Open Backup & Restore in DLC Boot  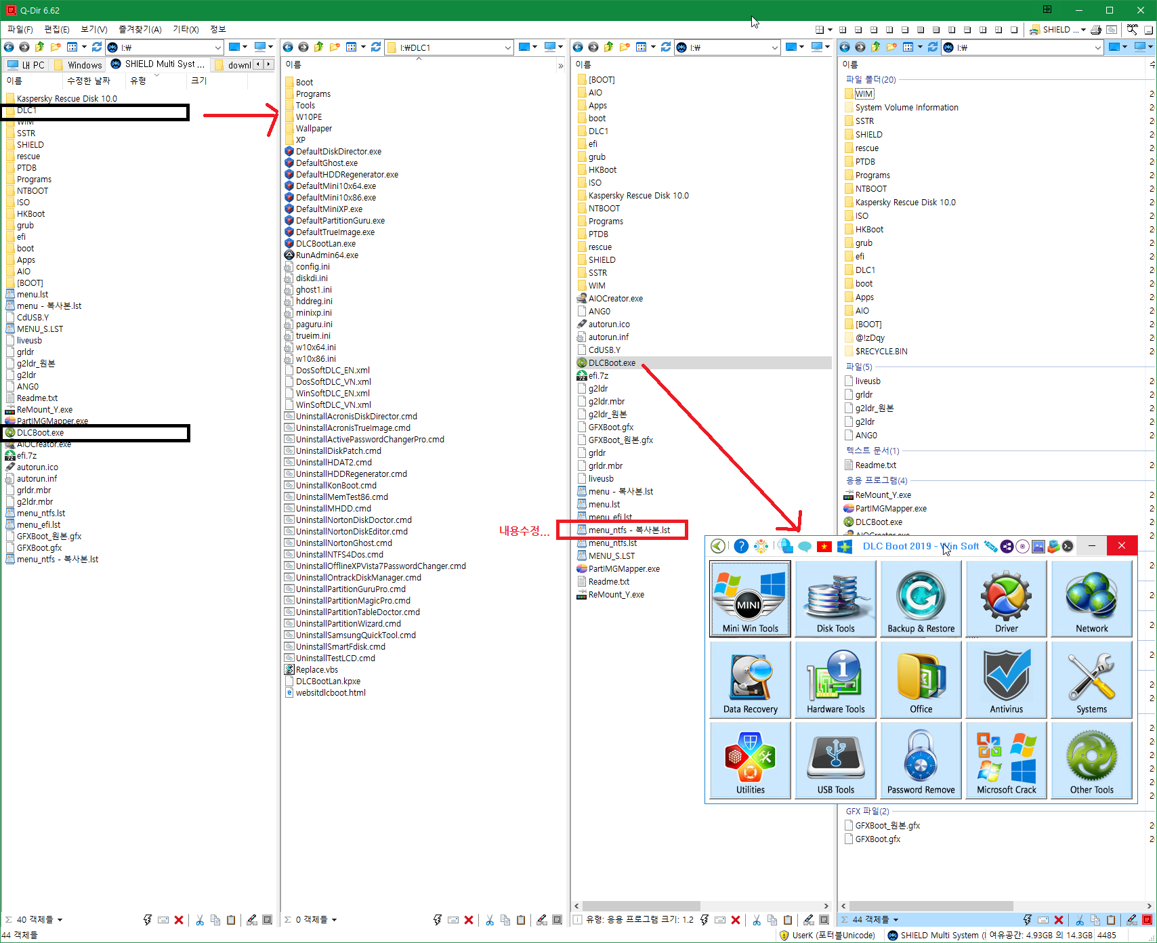click(921, 599)
